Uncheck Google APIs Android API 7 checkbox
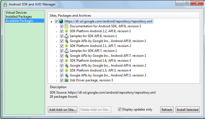This screenshot has width=205, height=119. pos(62,56)
